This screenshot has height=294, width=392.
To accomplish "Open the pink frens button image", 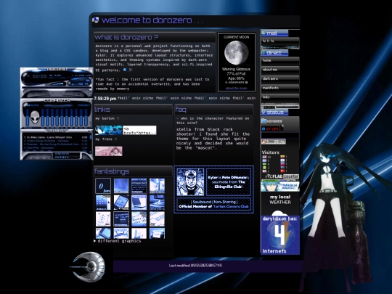I will pyautogui.click(x=109, y=151).
